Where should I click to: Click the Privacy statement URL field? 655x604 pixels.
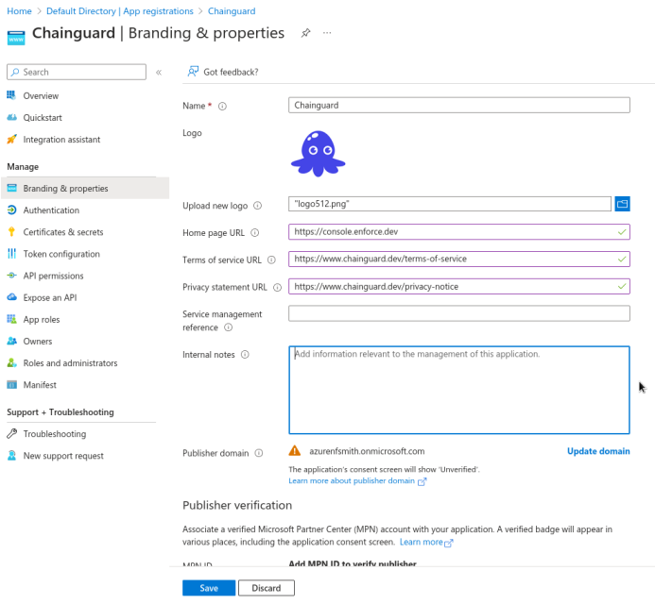[459, 287]
